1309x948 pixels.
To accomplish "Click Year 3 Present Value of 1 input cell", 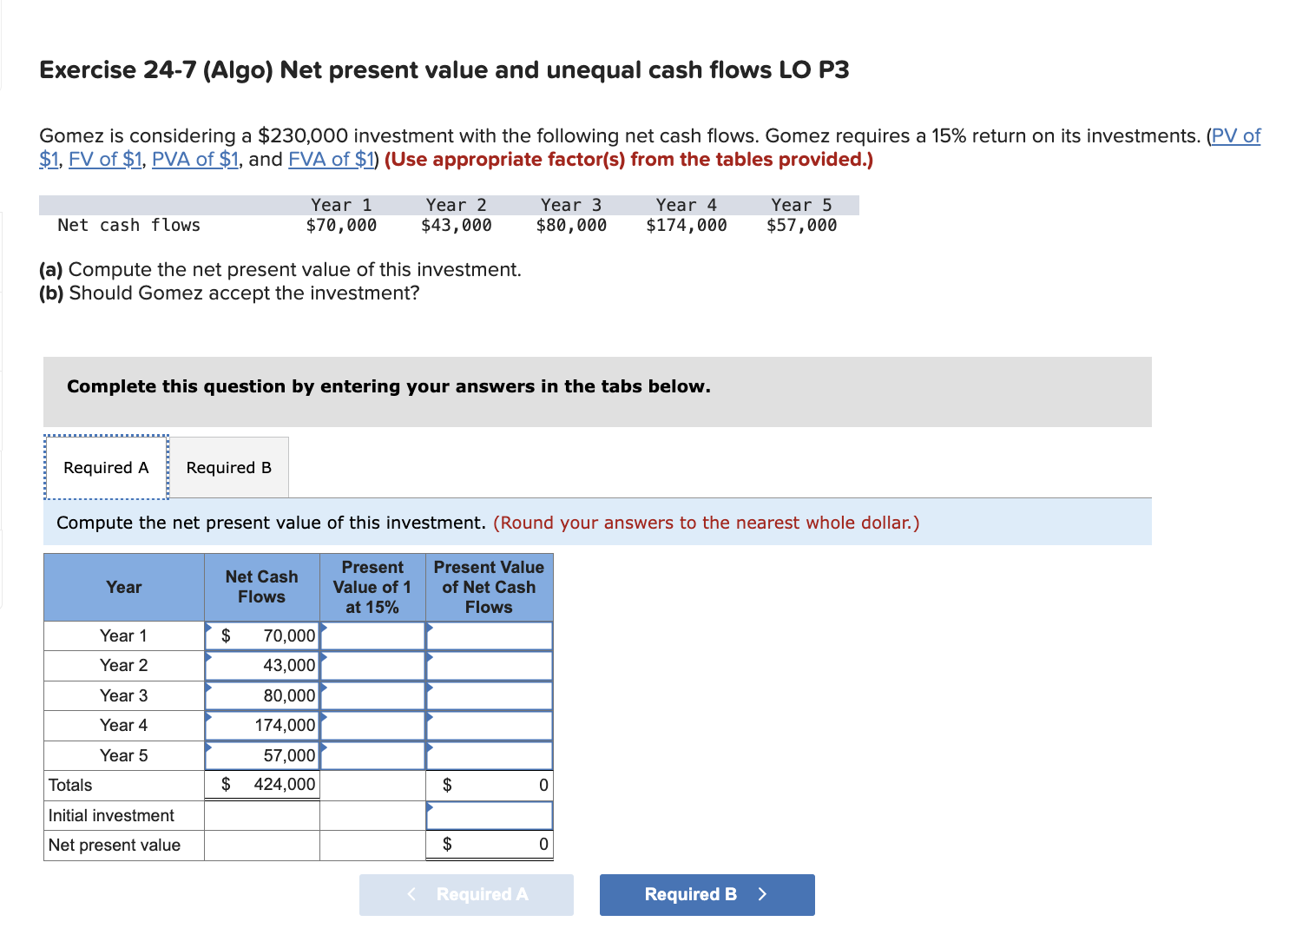I will pyautogui.click(x=372, y=695).
